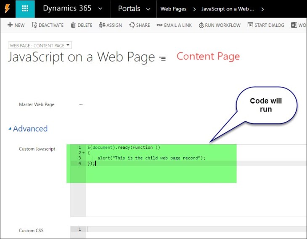The image size is (307, 239).
Task: Click the Email a Link chain icon
Action: click(x=159, y=25)
